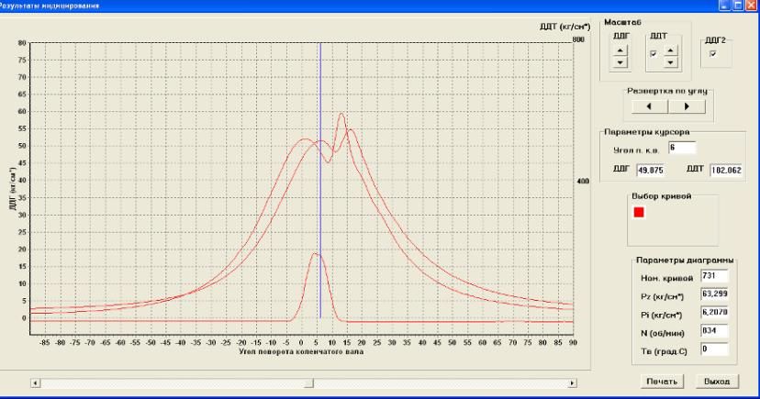The width and height of the screenshot is (760, 399).
Task: Increase the ДДТ scale with the up arrow
Action: (x=670, y=50)
